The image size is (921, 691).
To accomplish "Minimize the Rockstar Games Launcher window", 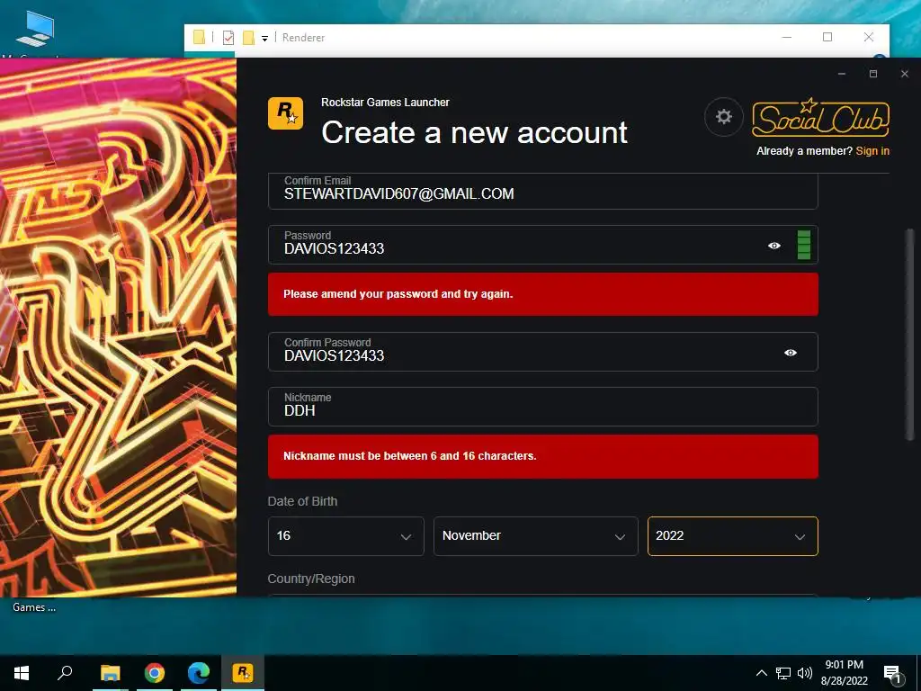I will [842, 74].
